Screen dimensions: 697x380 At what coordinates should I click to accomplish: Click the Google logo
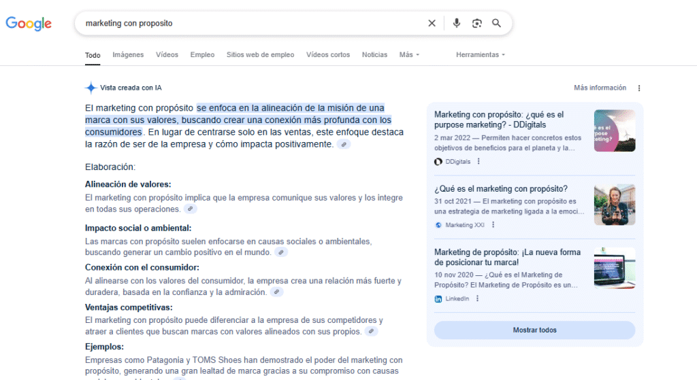(x=29, y=23)
